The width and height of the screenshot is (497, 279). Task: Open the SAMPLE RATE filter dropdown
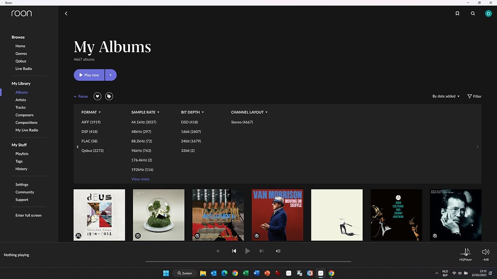(145, 112)
